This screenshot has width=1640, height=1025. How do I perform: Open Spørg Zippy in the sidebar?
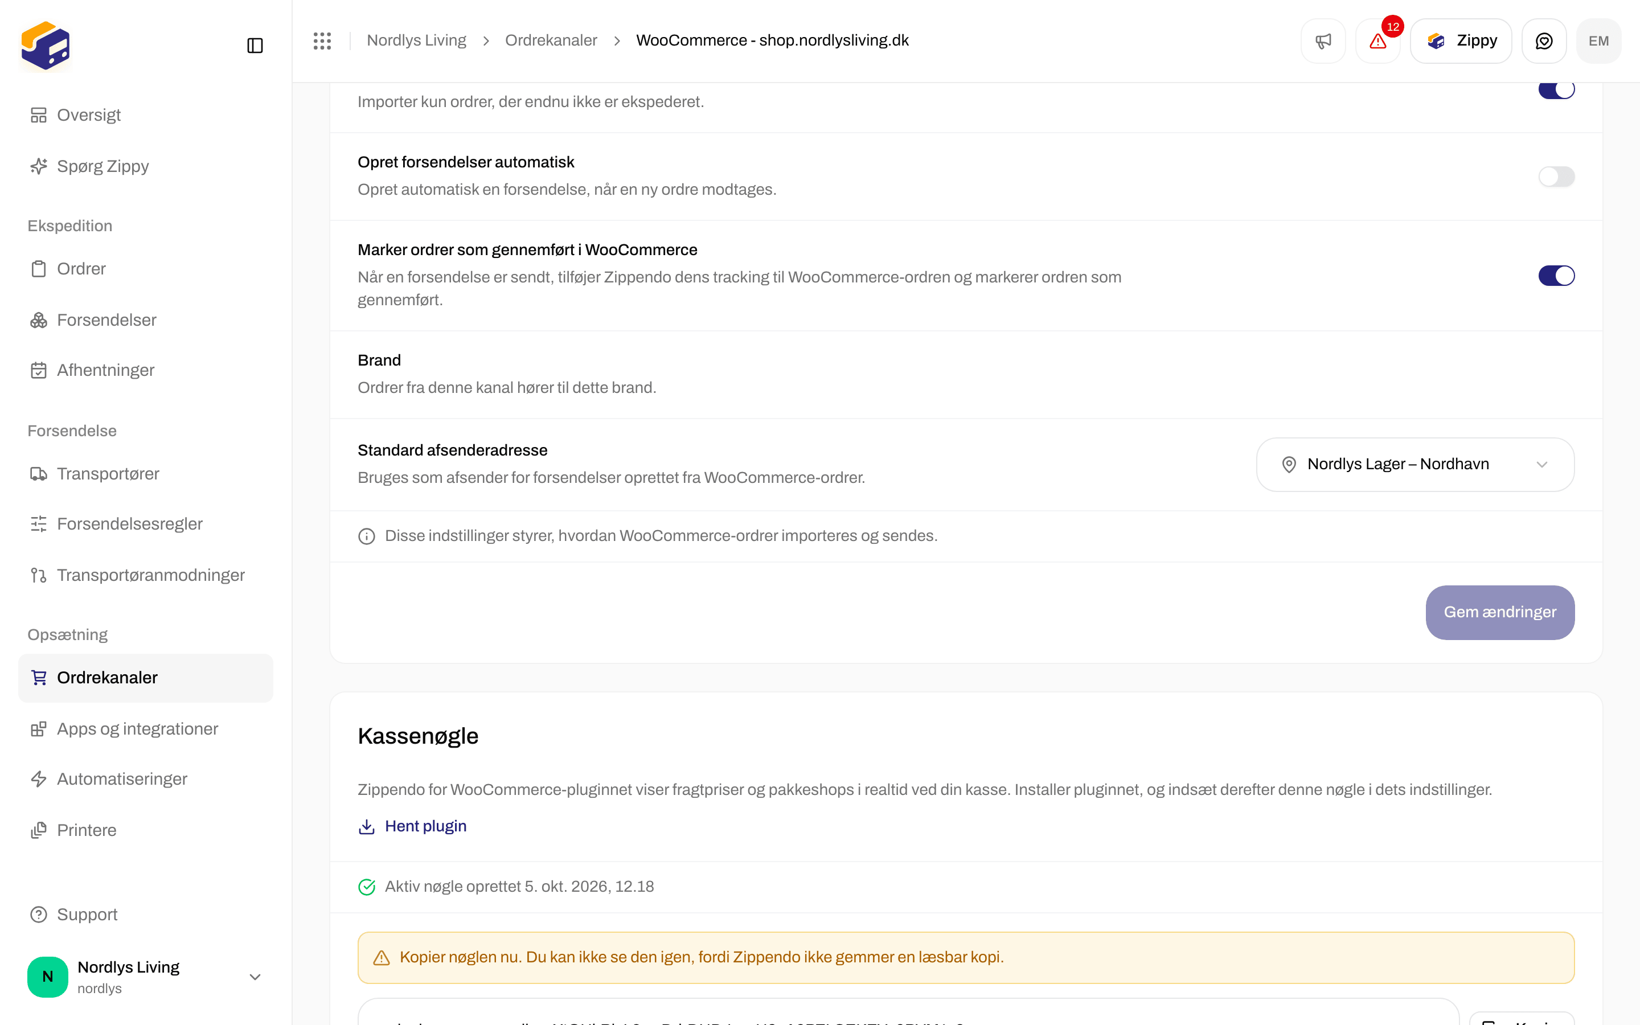click(x=145, y=166)
